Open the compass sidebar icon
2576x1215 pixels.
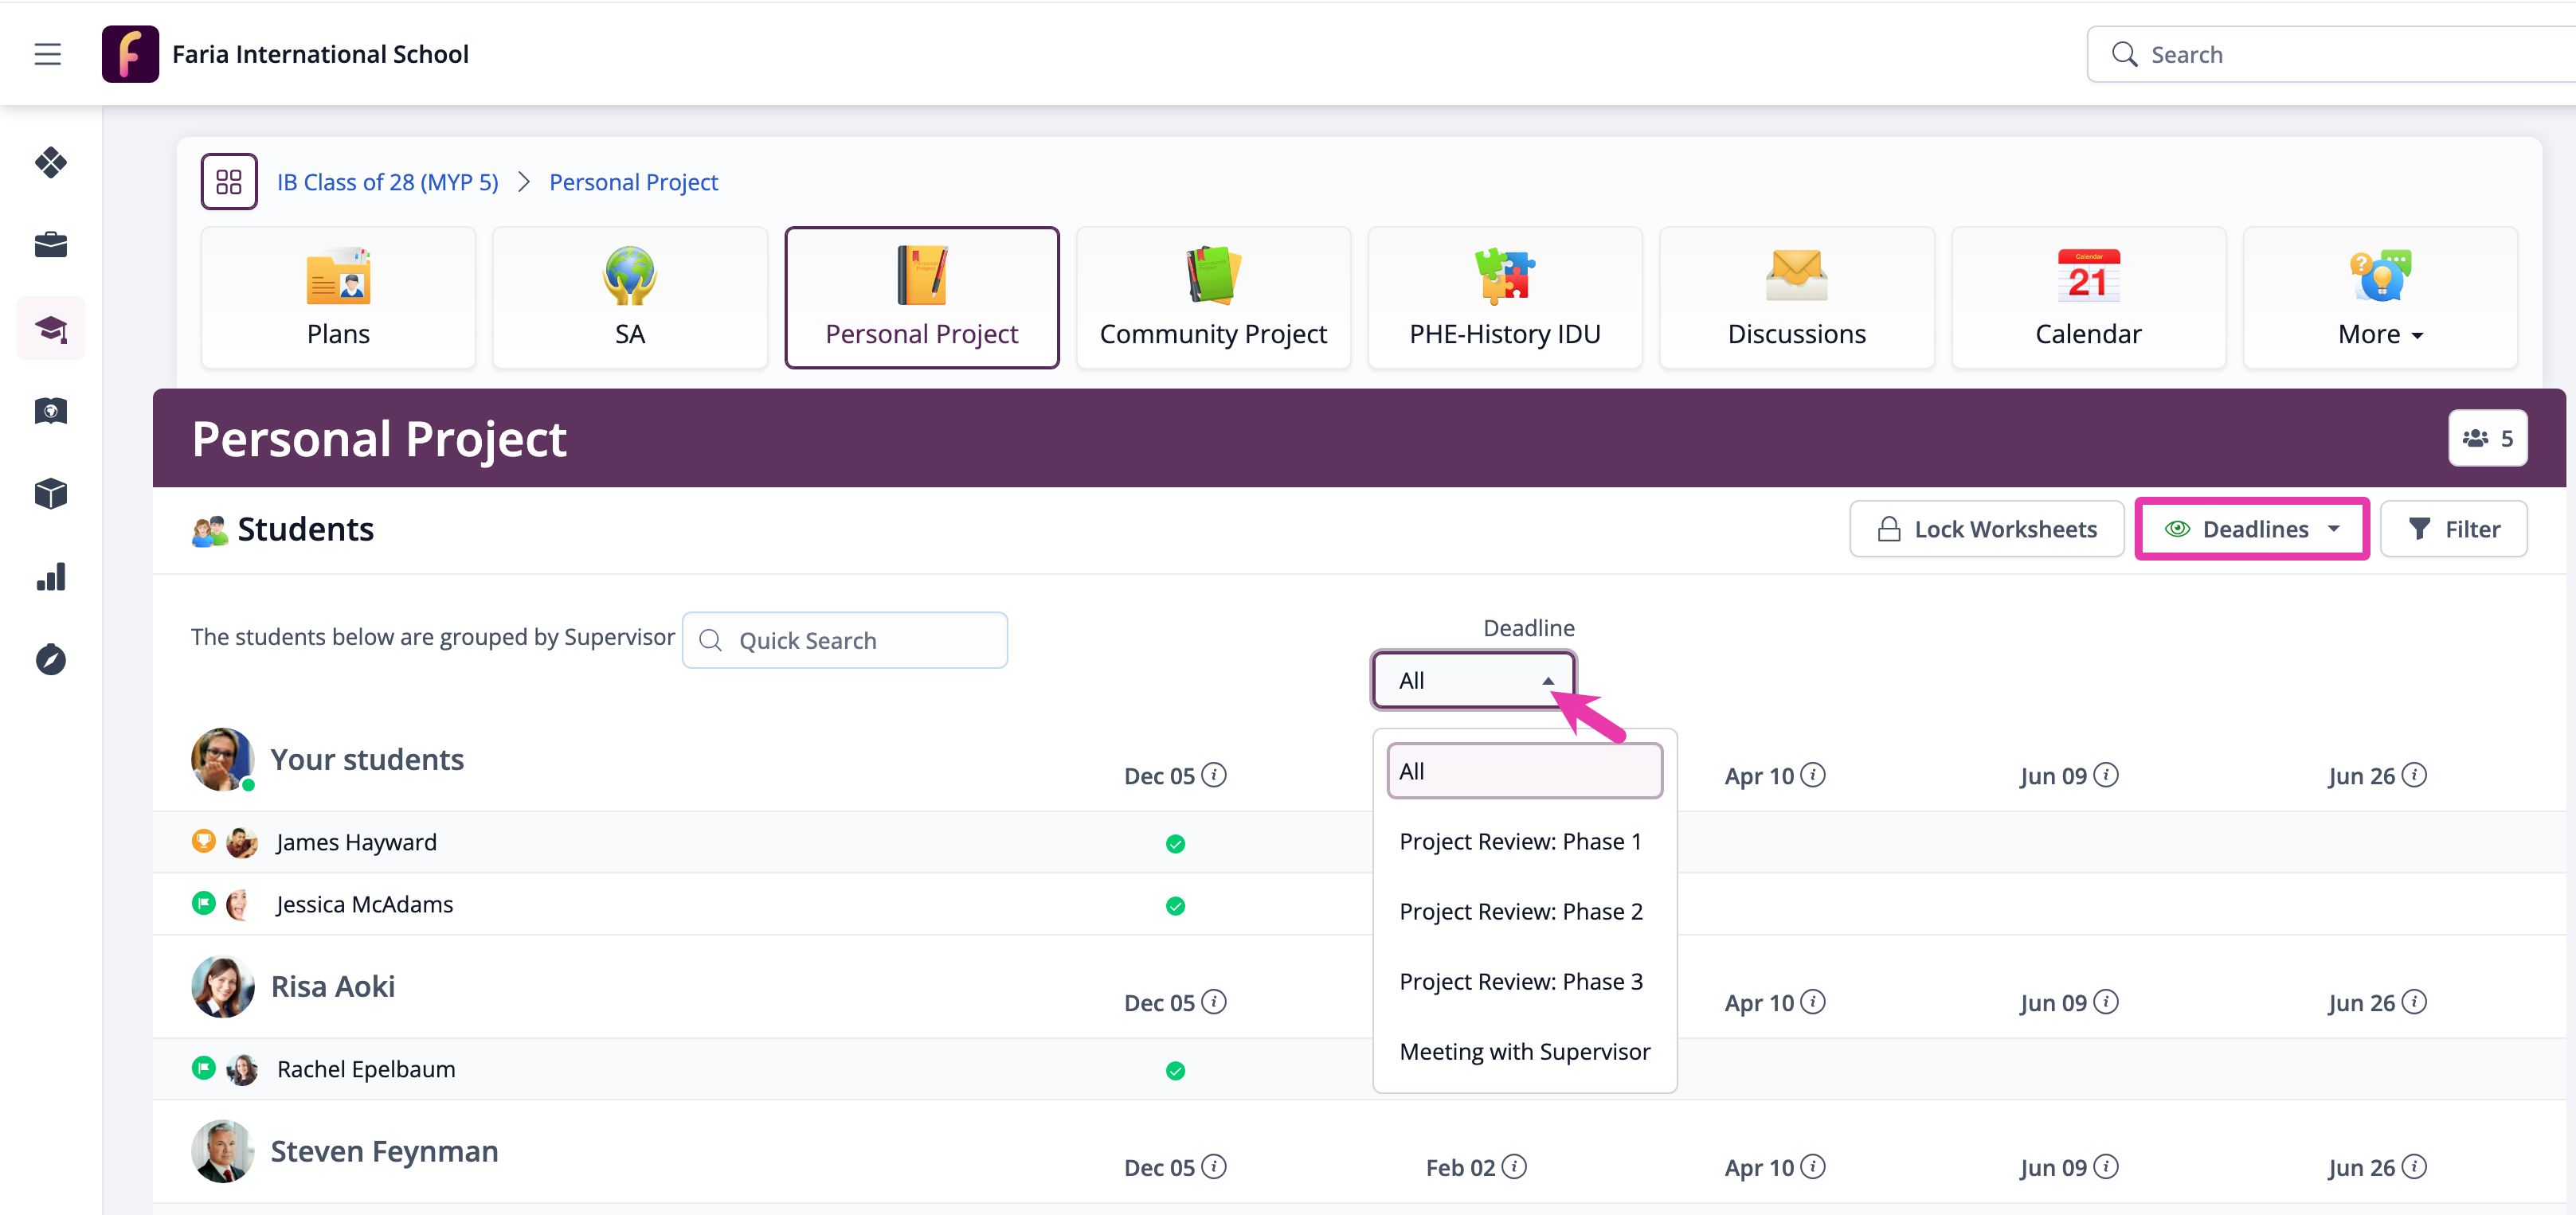[51, 659]
